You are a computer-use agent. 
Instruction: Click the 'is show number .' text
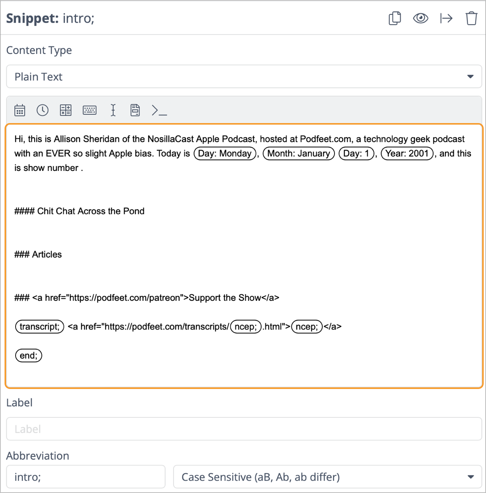(48, 168)
